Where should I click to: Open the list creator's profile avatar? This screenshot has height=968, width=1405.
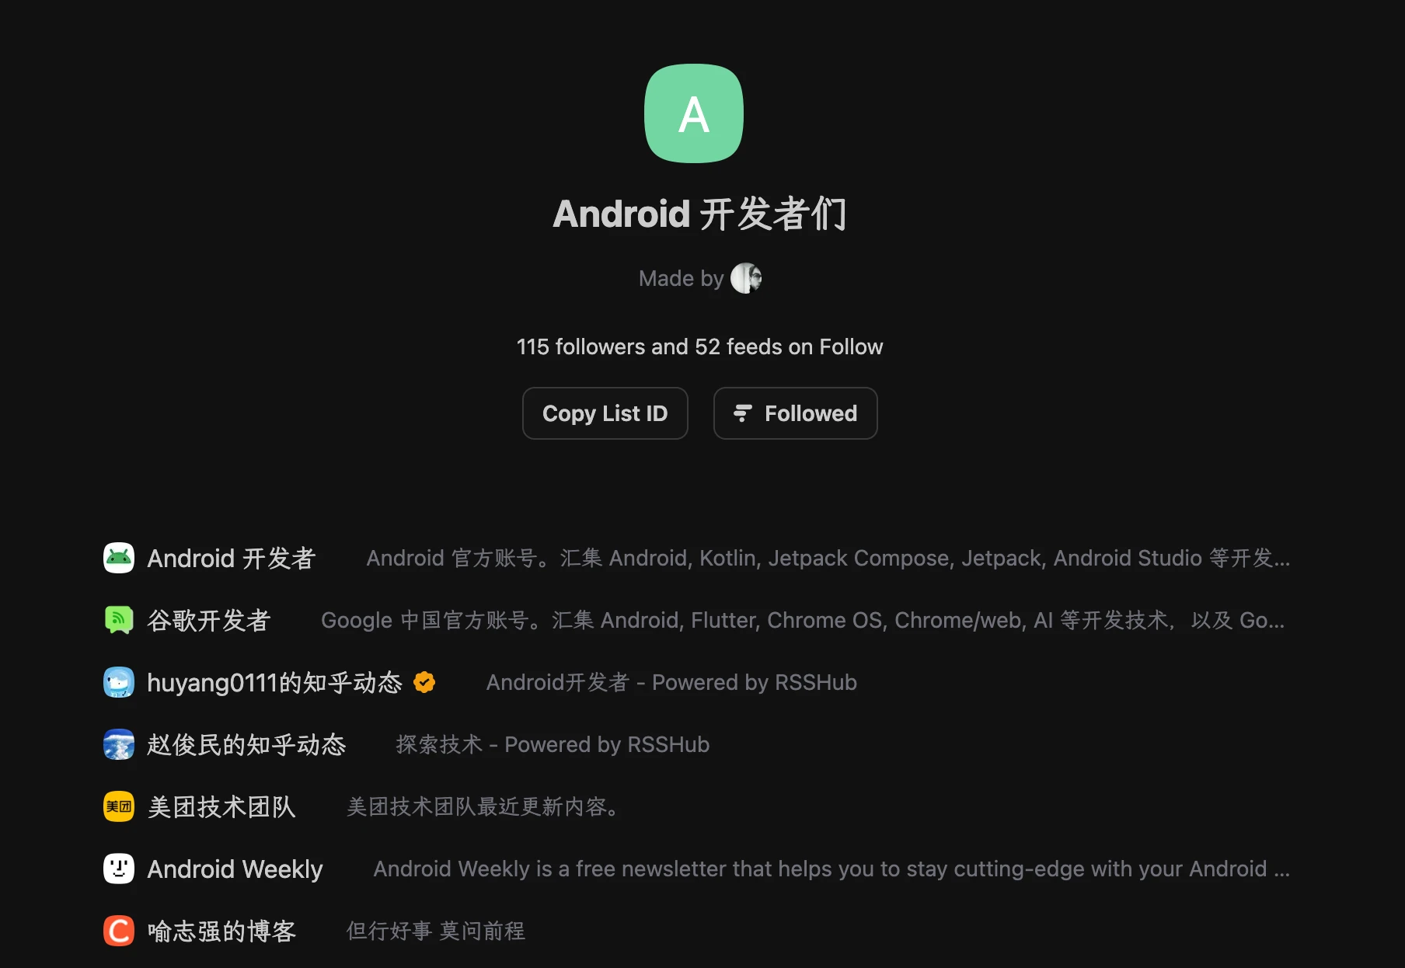pyautogui.click(x=746, y=278)
